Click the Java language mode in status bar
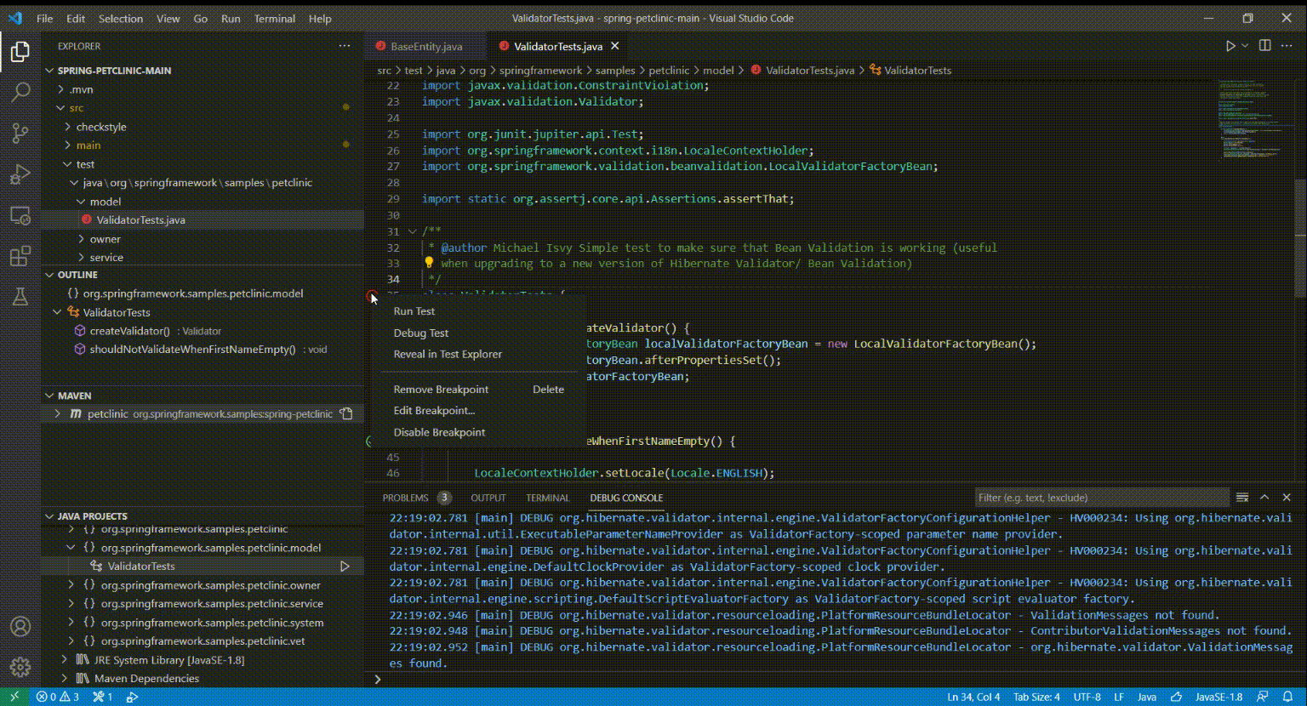 pos(1146,697)
